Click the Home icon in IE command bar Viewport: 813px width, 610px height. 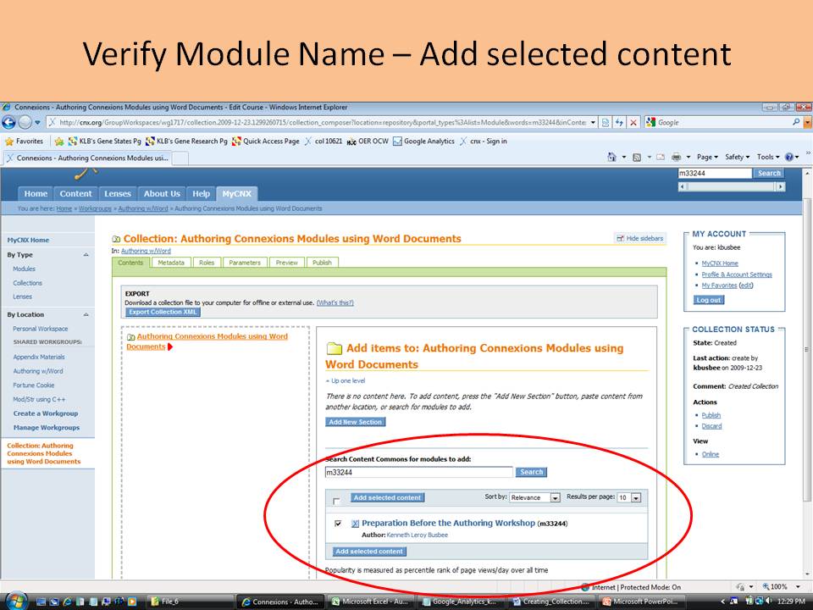(611, 157)
